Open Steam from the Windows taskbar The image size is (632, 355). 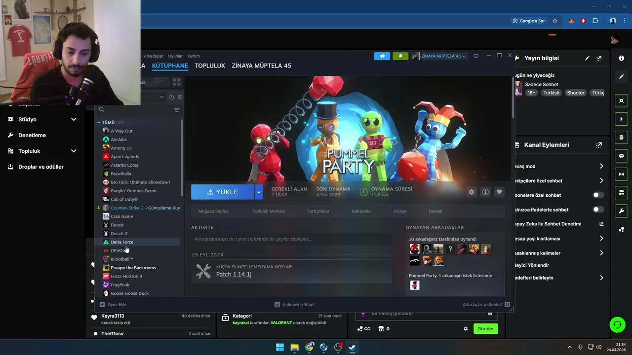coord(352,347)
